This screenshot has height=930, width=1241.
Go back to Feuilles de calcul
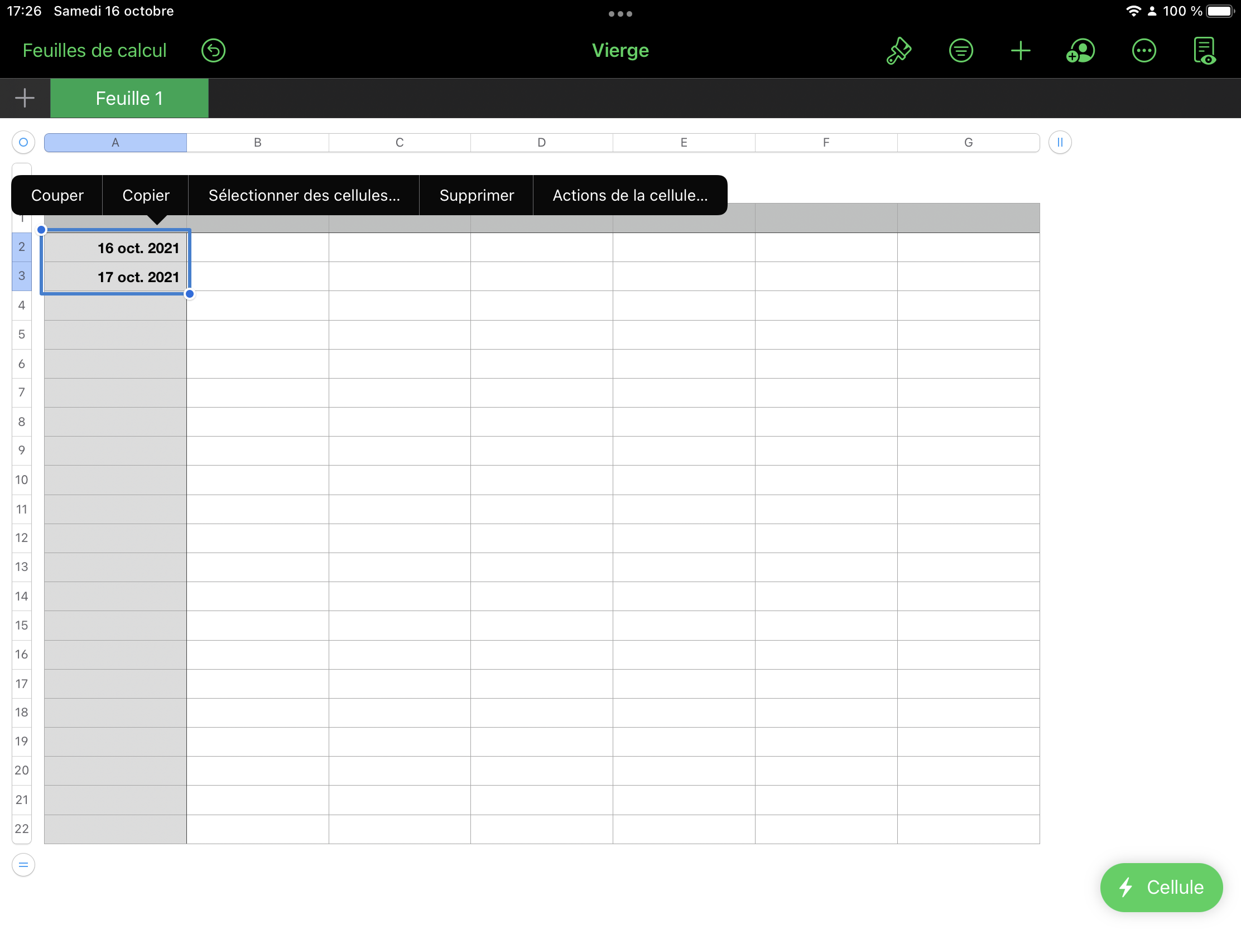click(x=94, y=50)
